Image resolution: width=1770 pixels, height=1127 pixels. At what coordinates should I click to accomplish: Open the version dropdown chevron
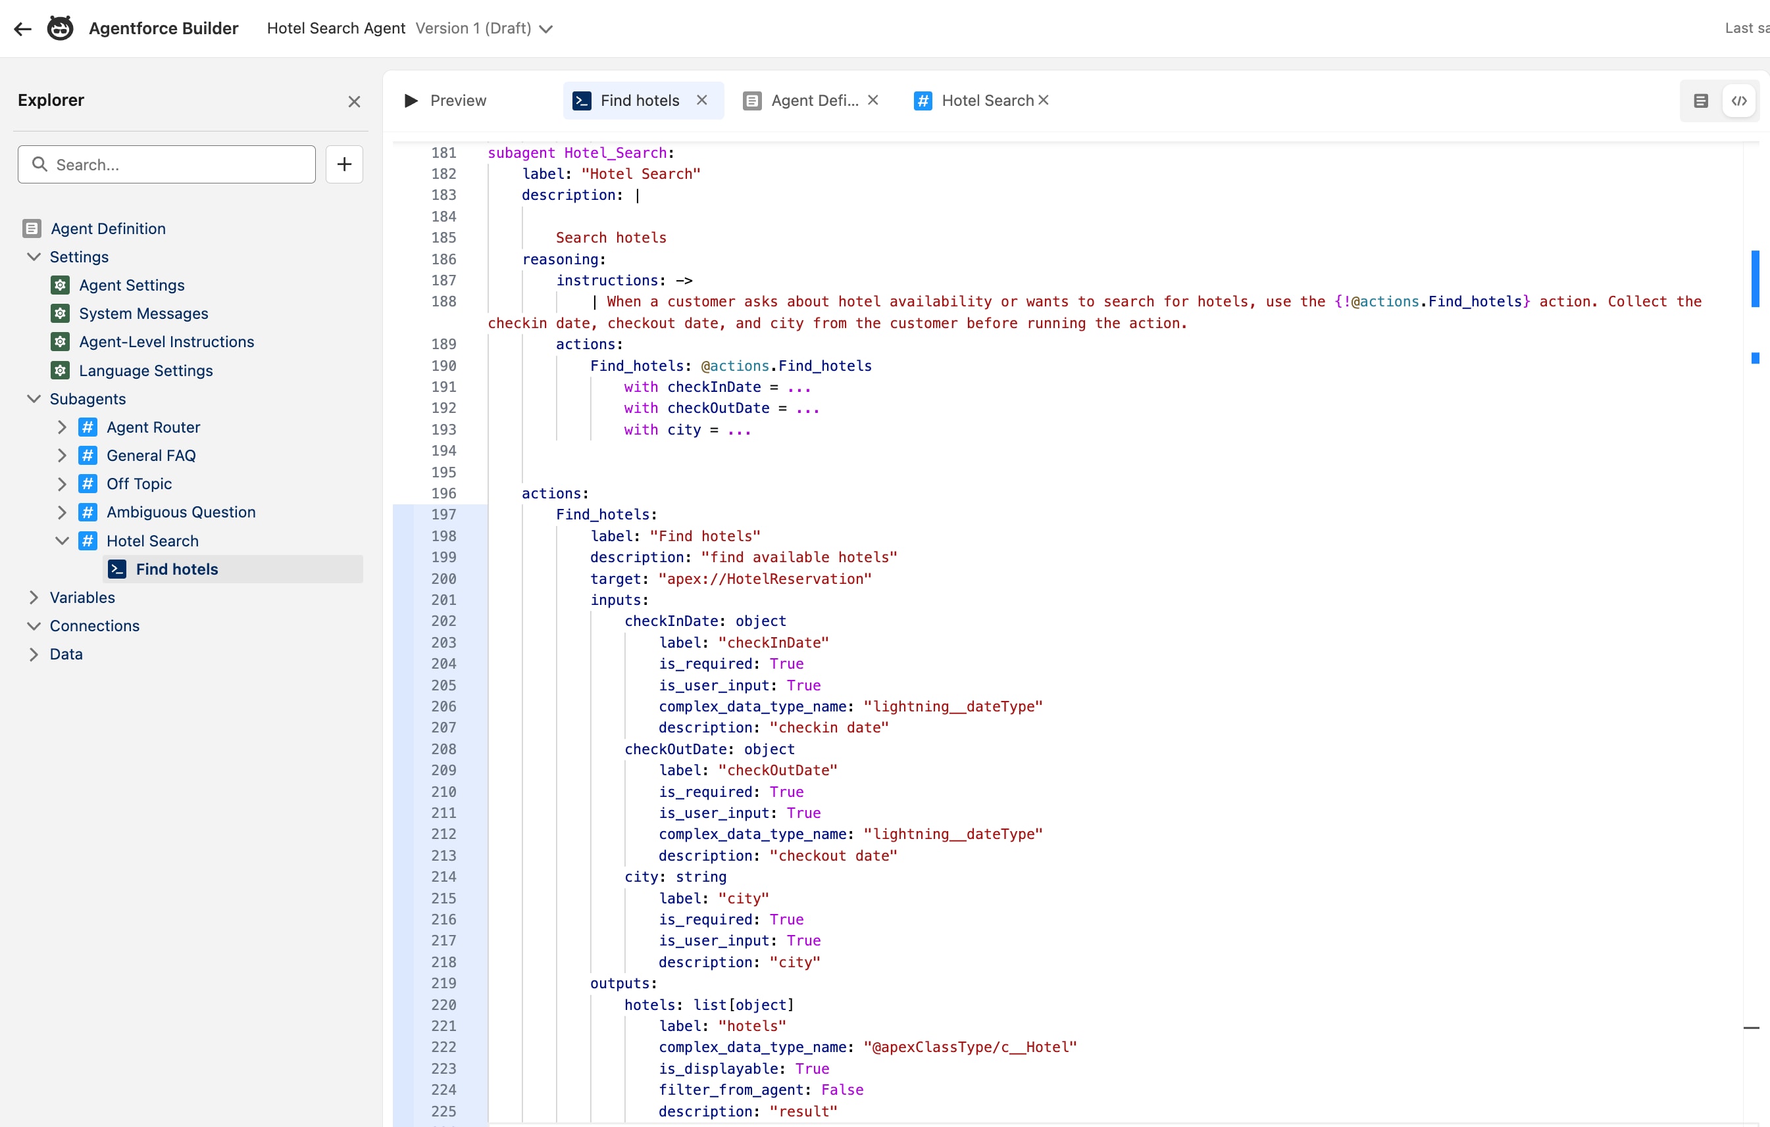[x=546, y=29]
